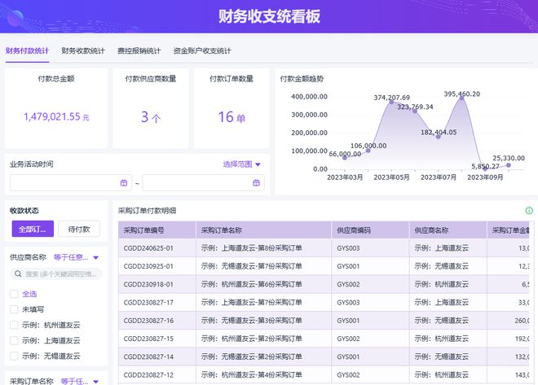Open the 选择范围 dropdown
538x385 pixels.
click(x=241, y=164)
